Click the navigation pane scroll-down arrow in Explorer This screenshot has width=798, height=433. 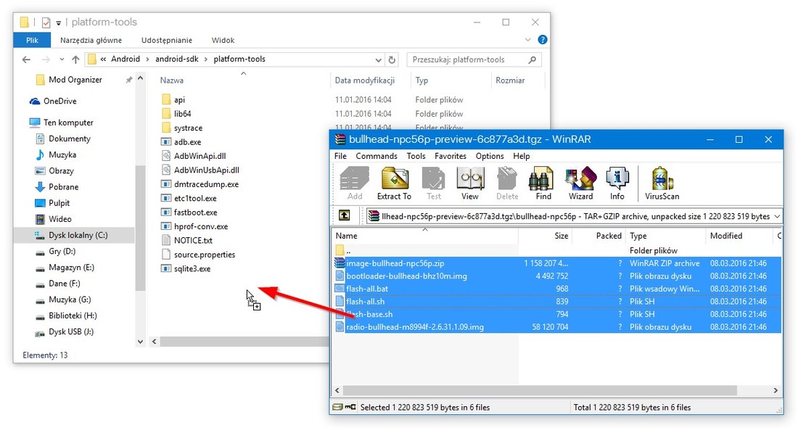click(141, 342)
